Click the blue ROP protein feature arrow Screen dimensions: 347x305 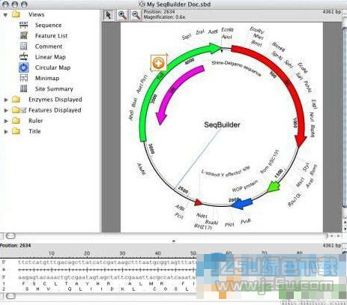tap(241, 204)
